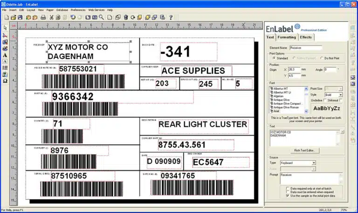Click the trash can Delete icon
Viewport: 358px width, 213px height.
coord(126,17)
